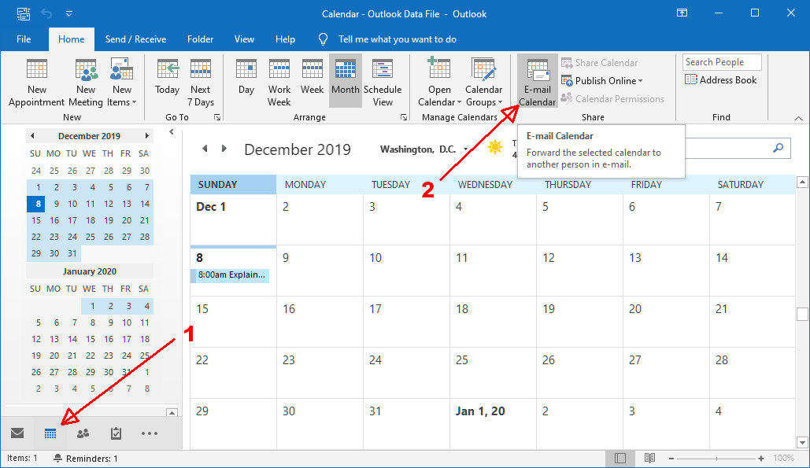
Task: Open Go To group dialog launcher
Action: coord(217,118)
